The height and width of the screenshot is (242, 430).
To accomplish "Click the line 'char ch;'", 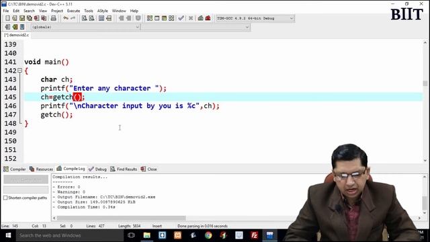I will coord(56,79).
